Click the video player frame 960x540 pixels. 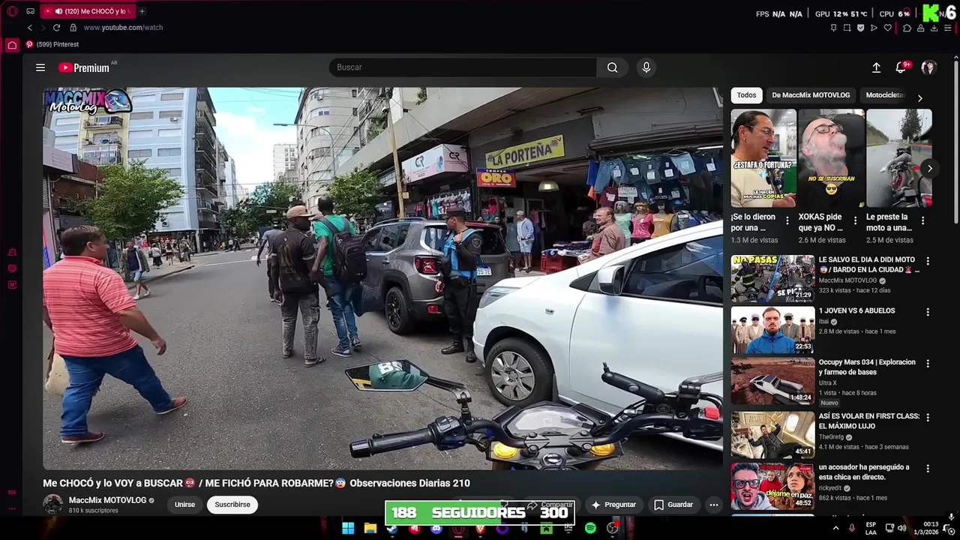[382, 278]
